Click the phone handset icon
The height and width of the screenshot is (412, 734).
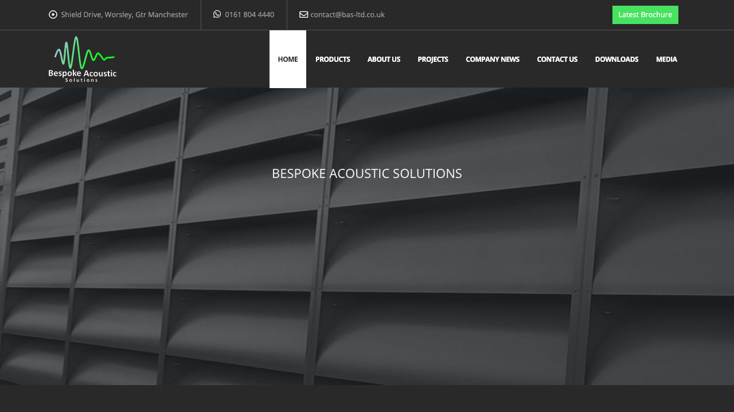(x=216, y=14)
